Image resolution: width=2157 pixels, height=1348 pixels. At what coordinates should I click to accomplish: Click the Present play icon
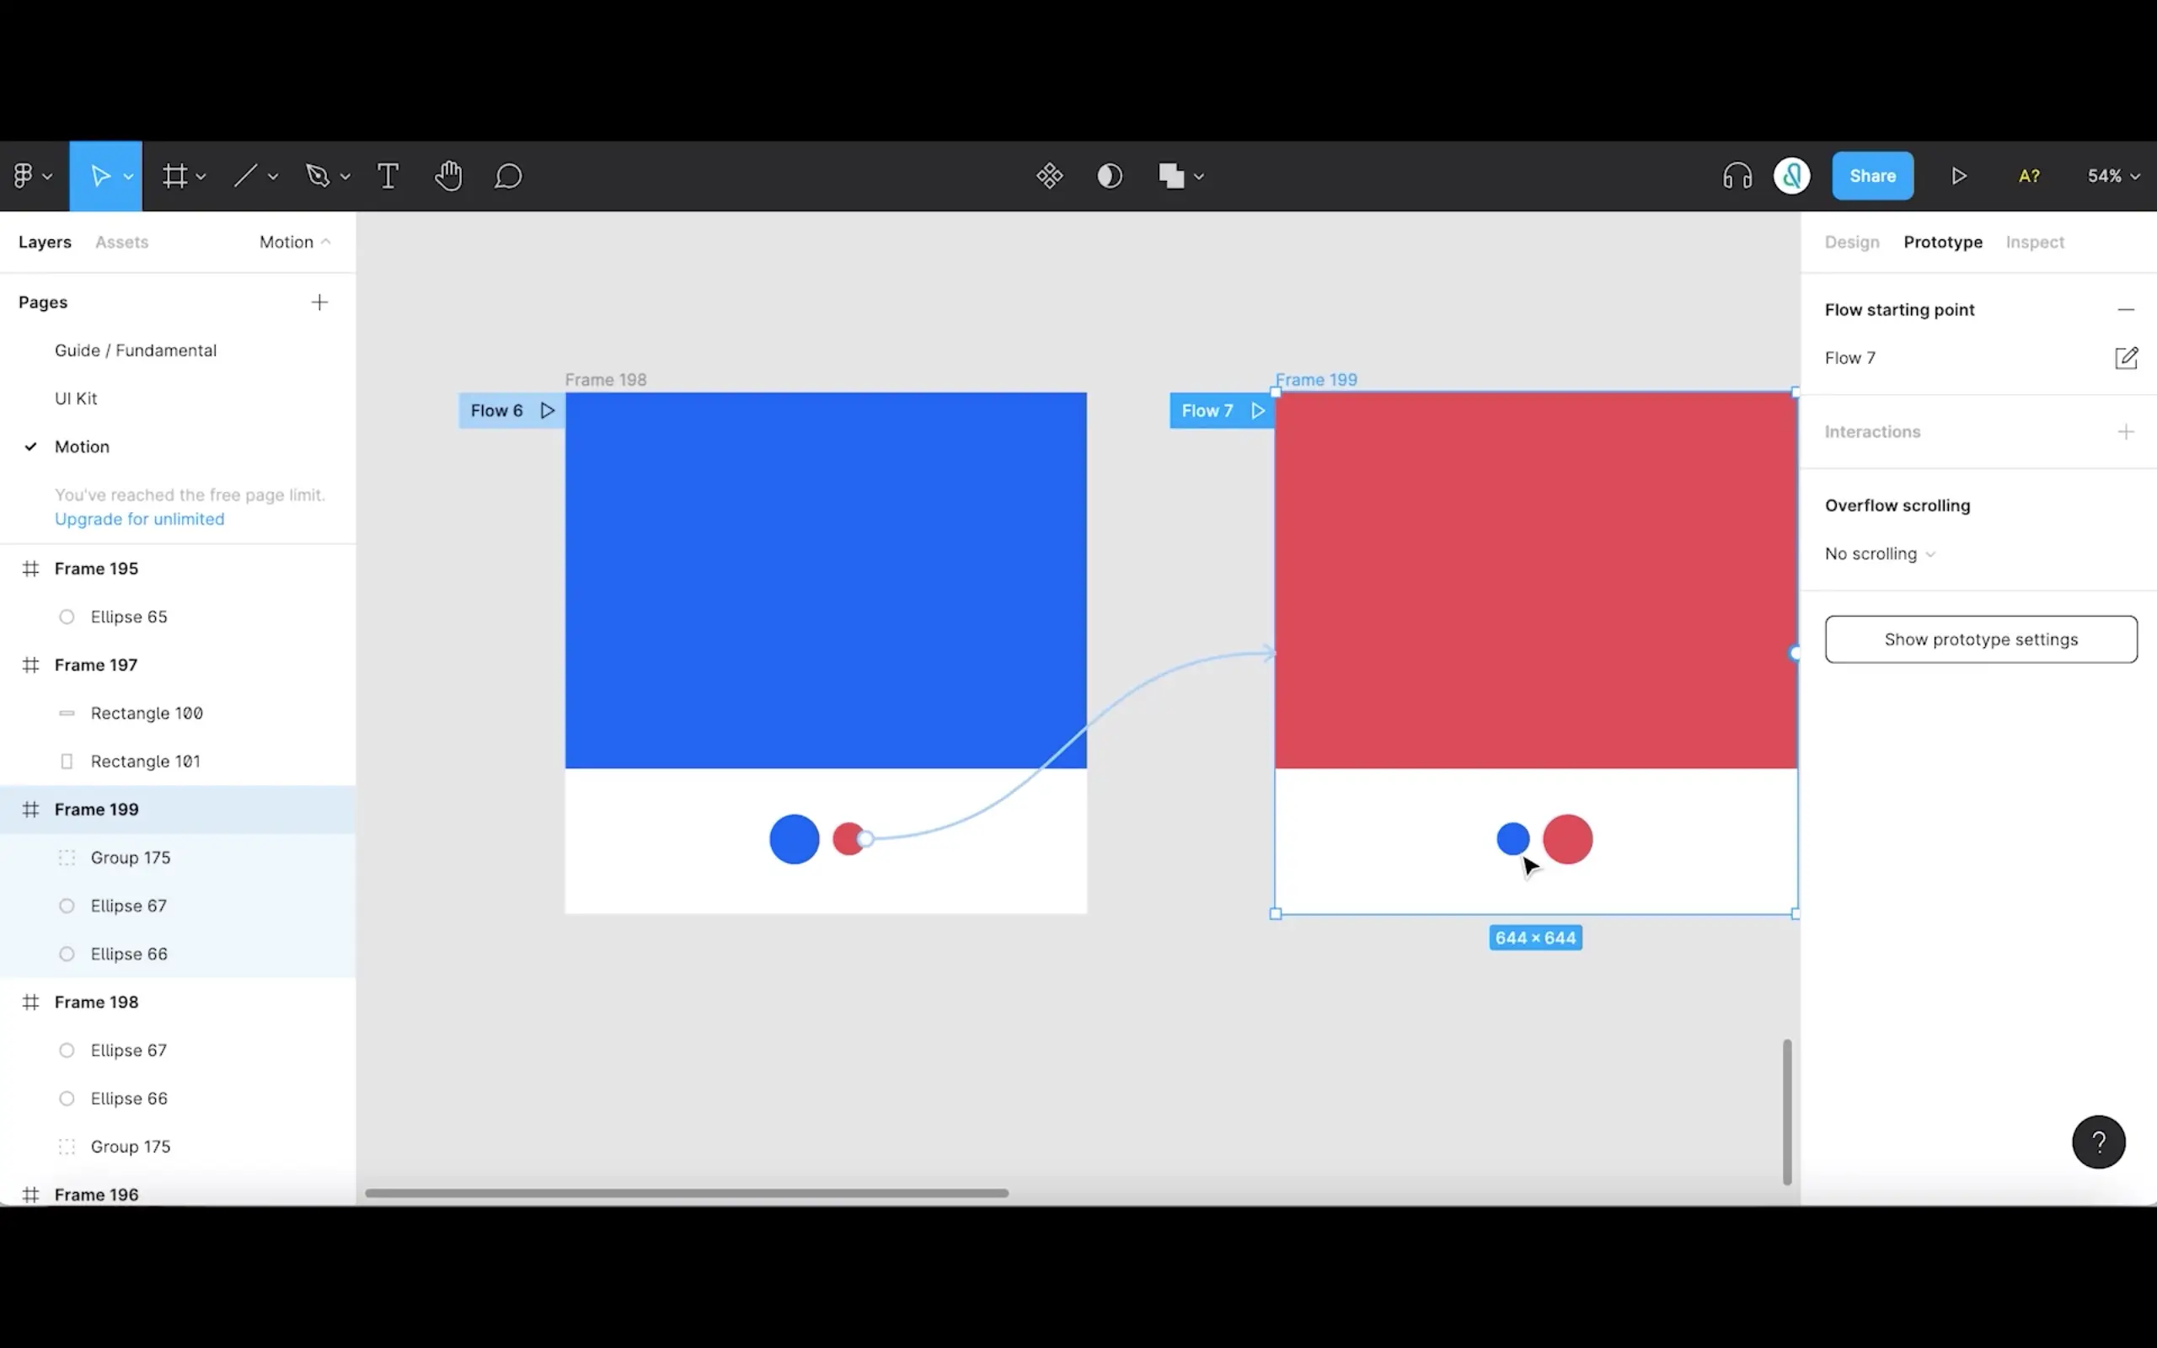pyautogui.click(x=1959, y=175)
